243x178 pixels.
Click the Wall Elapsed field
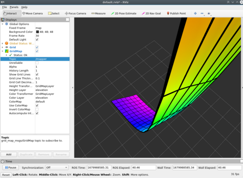pyautogui.click(x=229, y=168)
